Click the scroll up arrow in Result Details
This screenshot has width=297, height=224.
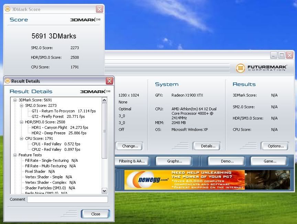pos(104,100)
